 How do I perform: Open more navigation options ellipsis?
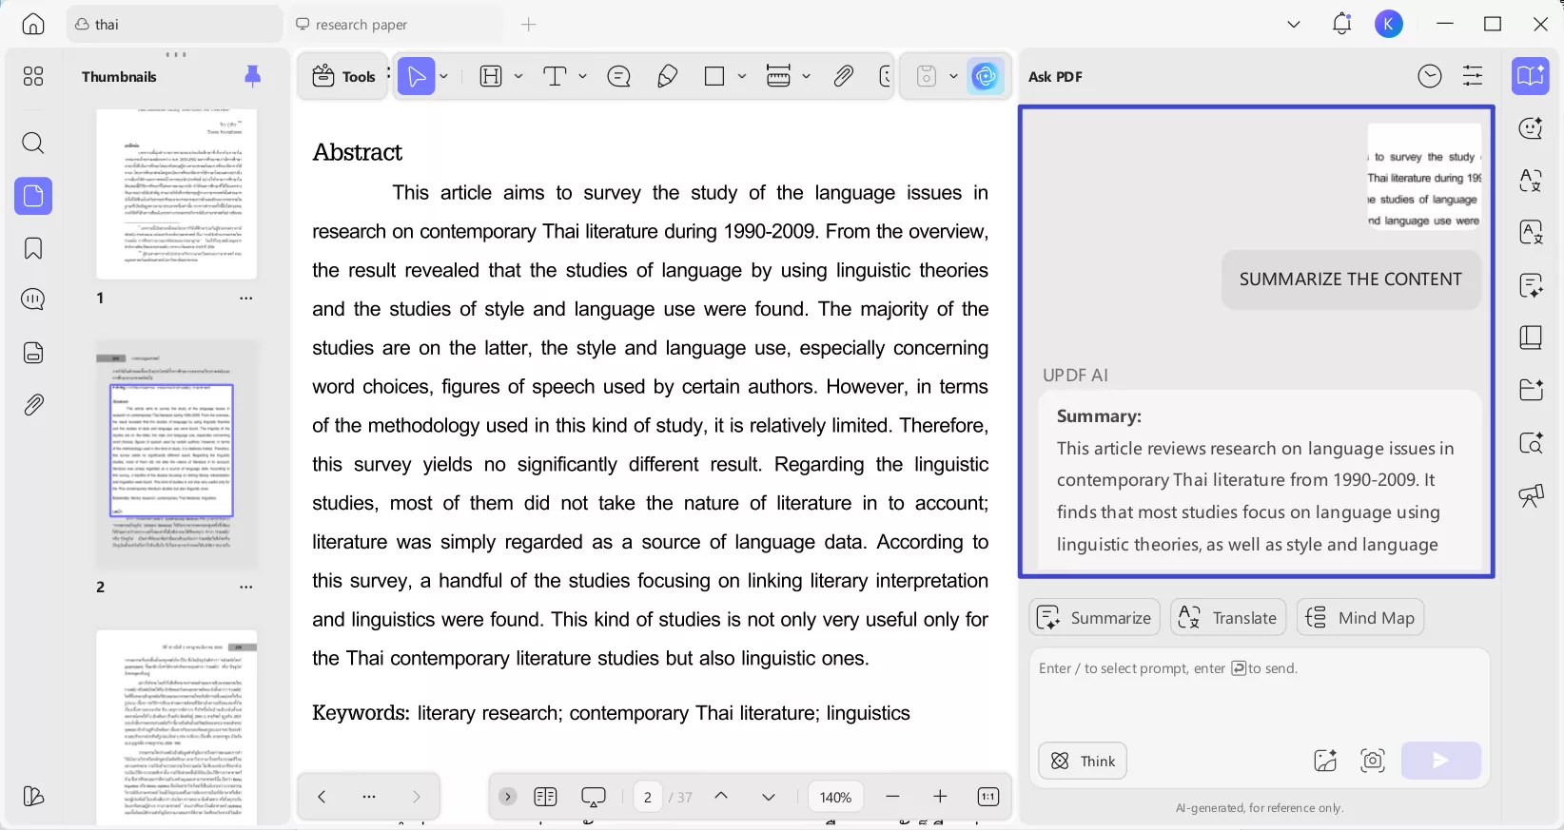pyautogui.click(x=369, y=797)
